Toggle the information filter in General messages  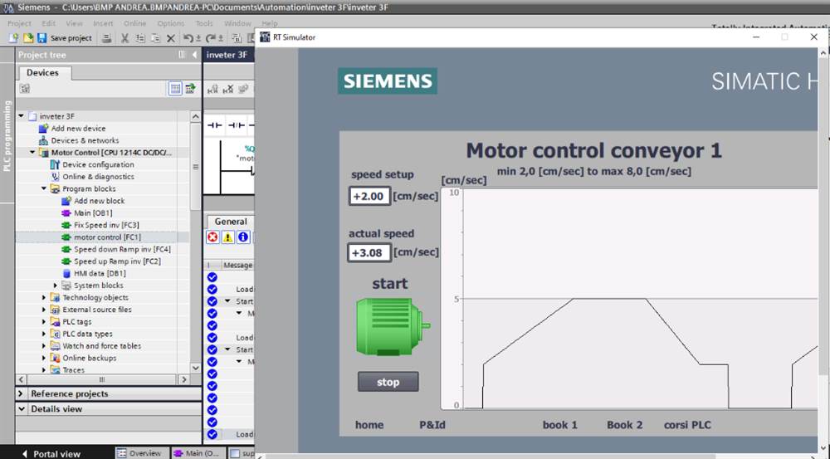pos(243,237)
